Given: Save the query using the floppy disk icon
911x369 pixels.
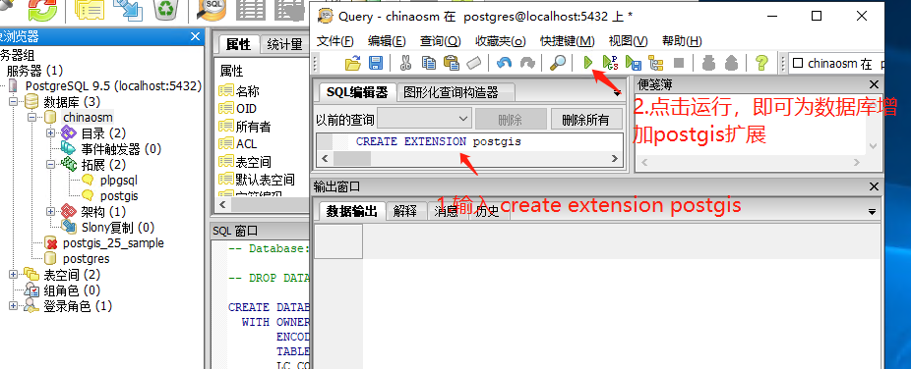Looking at the screenshot, I should [x=376, y=63].
